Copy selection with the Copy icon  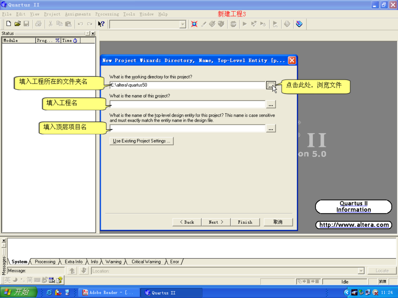pyautogui.click(x=59, y=24)
